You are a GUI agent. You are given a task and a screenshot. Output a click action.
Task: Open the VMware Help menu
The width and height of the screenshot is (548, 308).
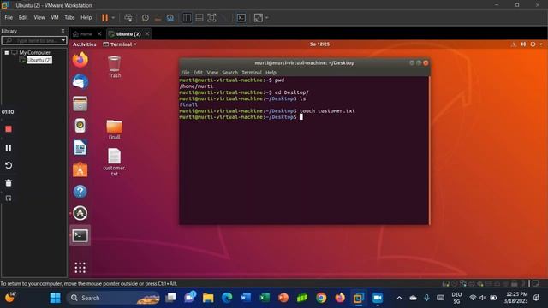[86, 17]
